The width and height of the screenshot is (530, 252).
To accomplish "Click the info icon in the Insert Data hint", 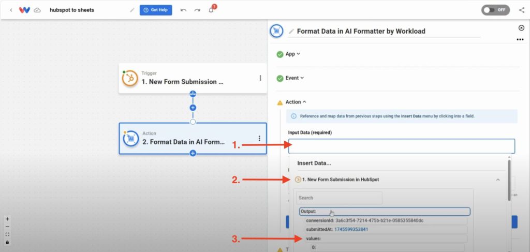I will point(294,116).
